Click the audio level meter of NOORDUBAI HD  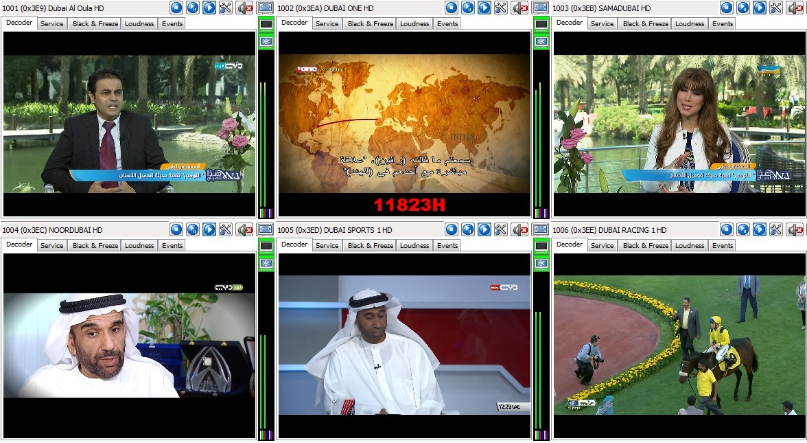266,356
